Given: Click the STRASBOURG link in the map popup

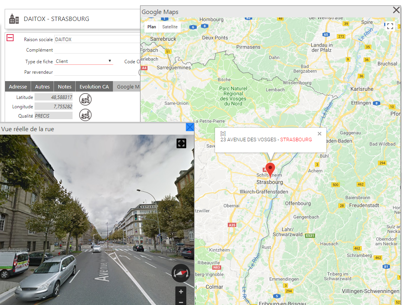Looking at the screenshot, I should click(296, 140).
